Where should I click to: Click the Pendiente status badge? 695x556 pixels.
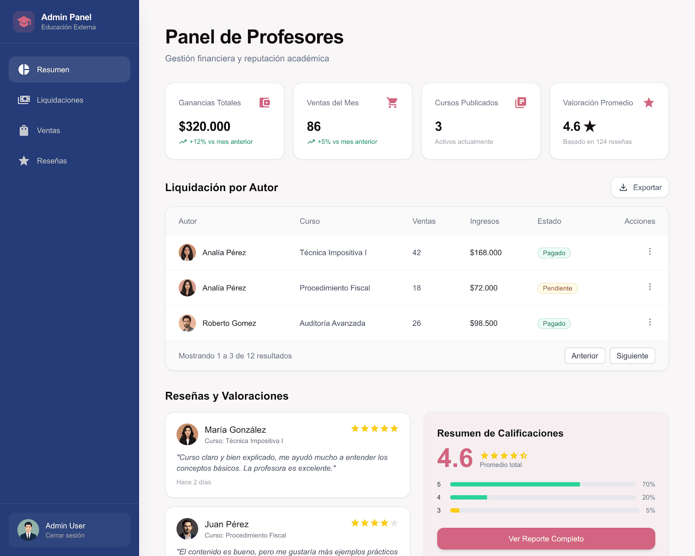pos(557,288)
